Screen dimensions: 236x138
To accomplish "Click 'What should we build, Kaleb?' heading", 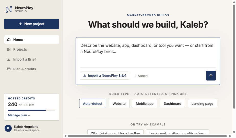I will [148, 25].
